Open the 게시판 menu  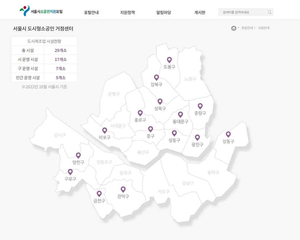(199, 12)
